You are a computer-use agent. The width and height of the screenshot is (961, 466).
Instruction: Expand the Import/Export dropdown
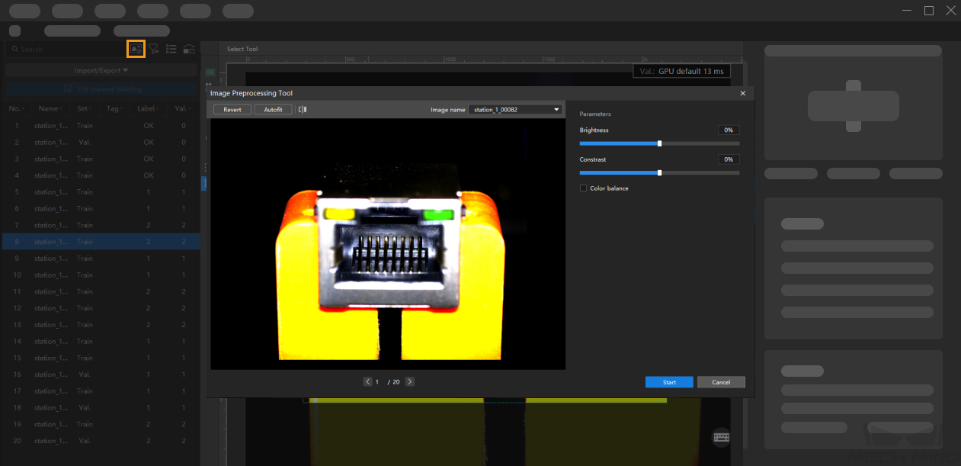pos(101,71)
